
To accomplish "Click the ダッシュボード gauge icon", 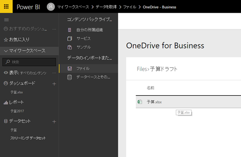I will tap(6, 83).
